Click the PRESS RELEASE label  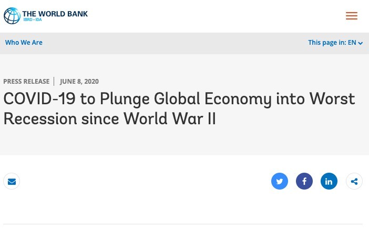(x=26, y=81)
